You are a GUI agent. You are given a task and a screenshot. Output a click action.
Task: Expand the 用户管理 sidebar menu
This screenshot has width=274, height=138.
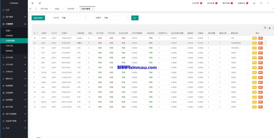pos(14,17)
